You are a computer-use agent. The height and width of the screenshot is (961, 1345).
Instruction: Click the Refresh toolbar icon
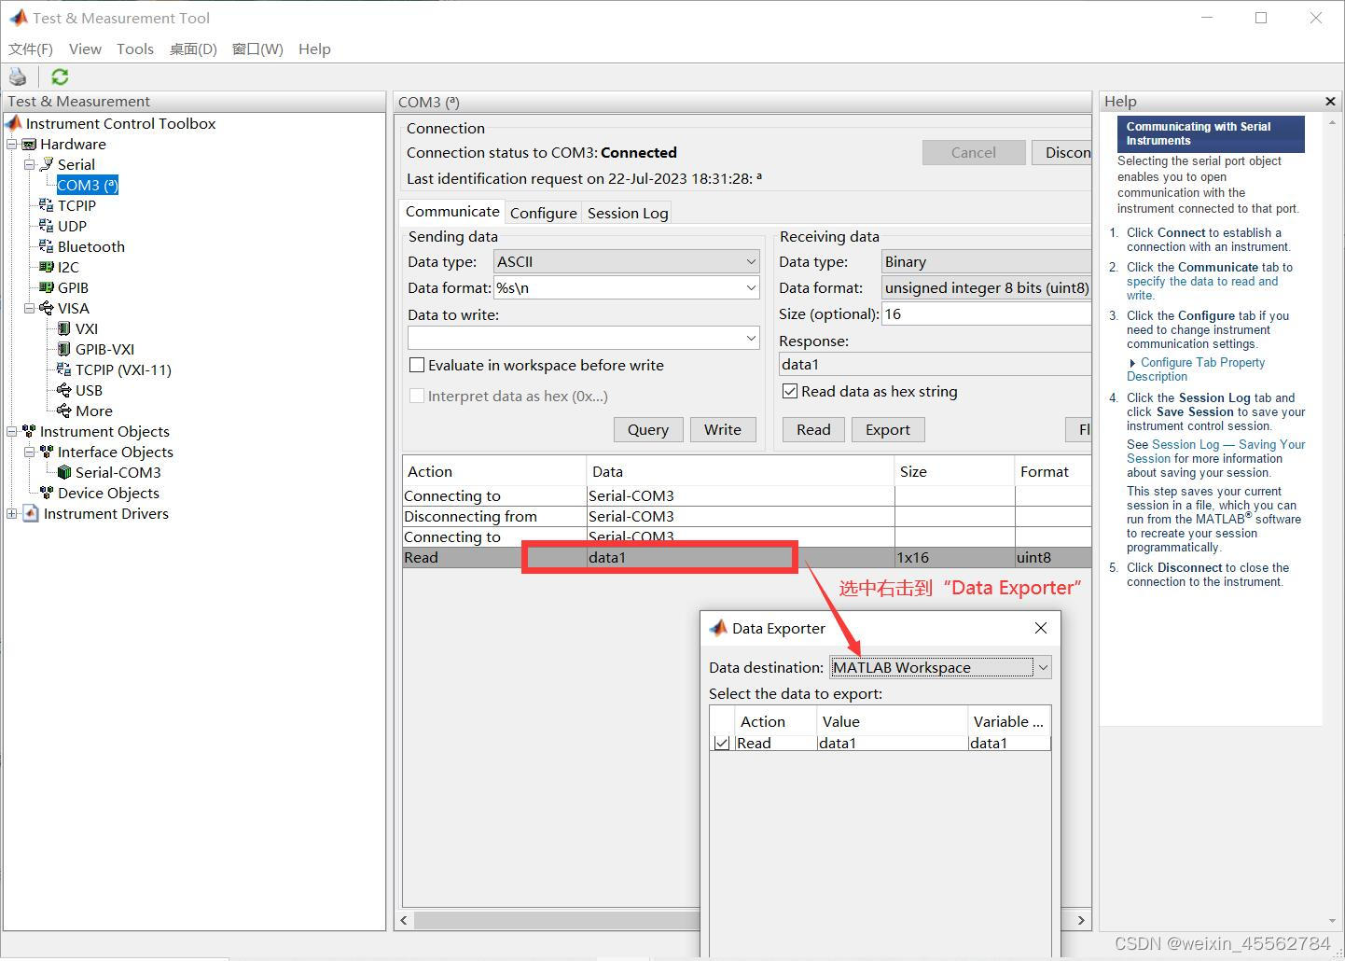click(x=59, y=76)
